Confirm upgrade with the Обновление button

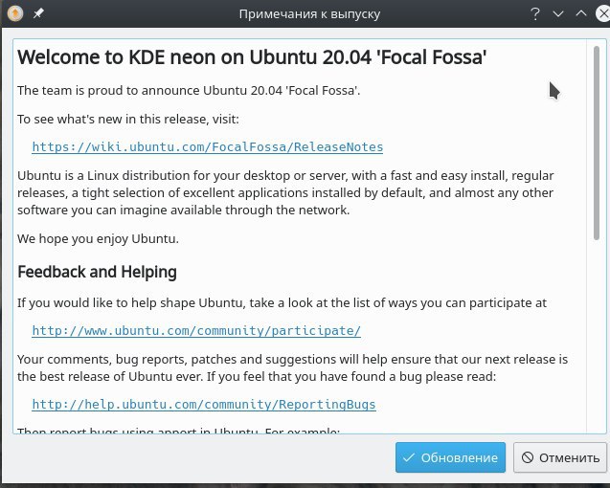(x=450, y=457)
